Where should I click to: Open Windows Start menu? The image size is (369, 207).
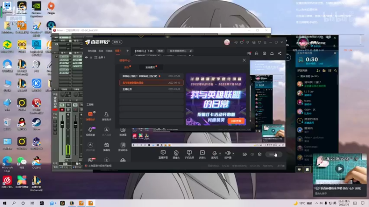coord(5,203)
